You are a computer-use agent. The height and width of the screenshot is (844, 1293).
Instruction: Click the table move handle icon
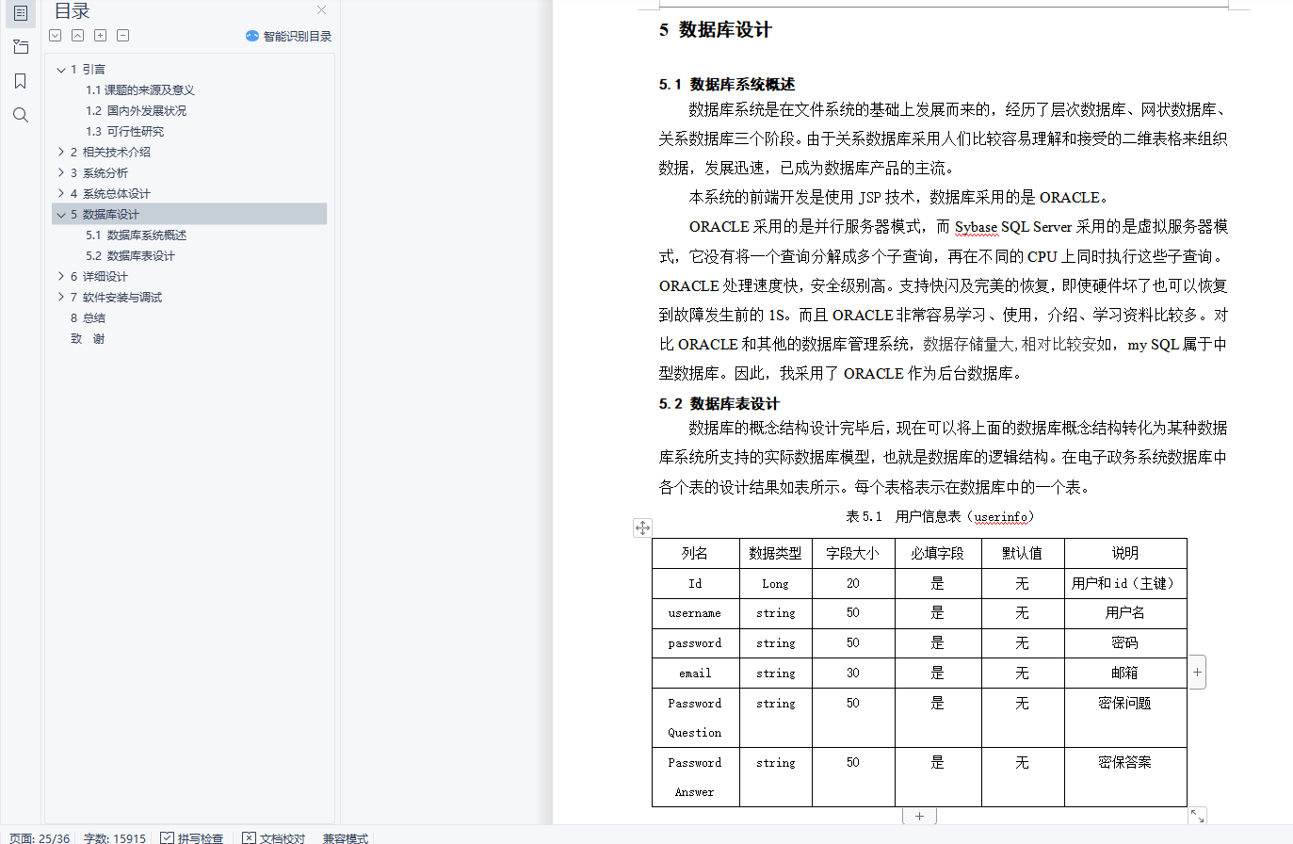(642, 527)
